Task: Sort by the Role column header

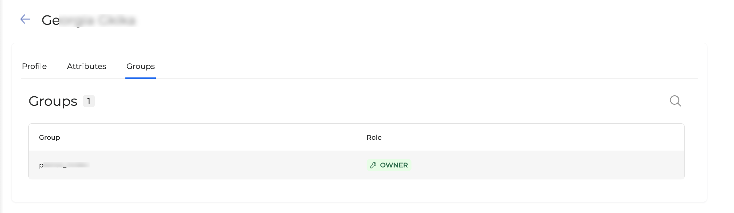Action: [374, 137]
